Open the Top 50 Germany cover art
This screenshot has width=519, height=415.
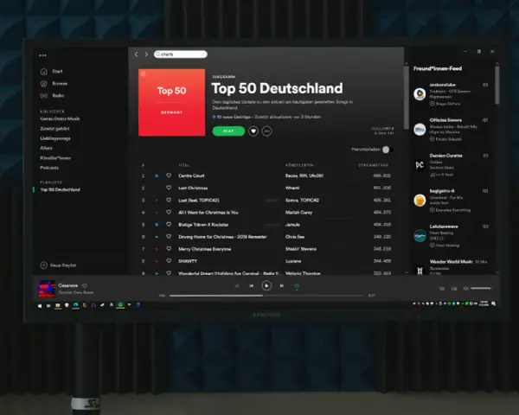coord(171,103)
